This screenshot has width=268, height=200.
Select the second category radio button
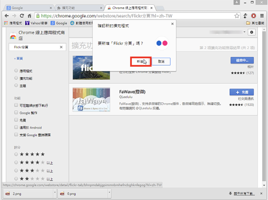click(x=16, y=78)
